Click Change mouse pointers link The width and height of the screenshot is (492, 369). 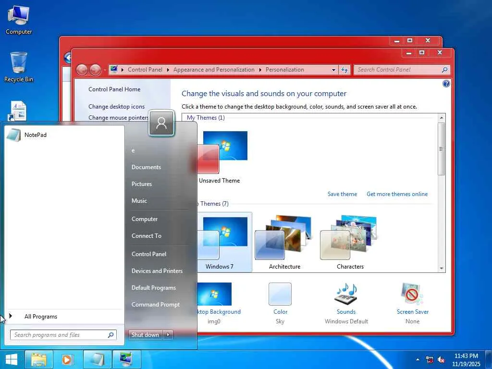[118, 117]
